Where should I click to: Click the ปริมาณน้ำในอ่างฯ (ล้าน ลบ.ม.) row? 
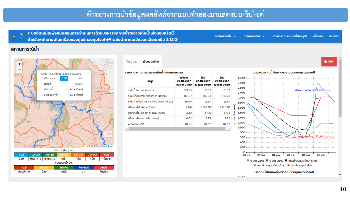[x=178, y=107]
